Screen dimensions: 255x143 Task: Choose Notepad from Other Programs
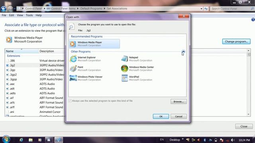137,59
